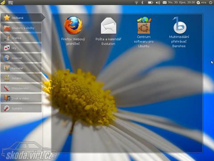
Task: Select the Systém category
Action: tap(21, 108)
